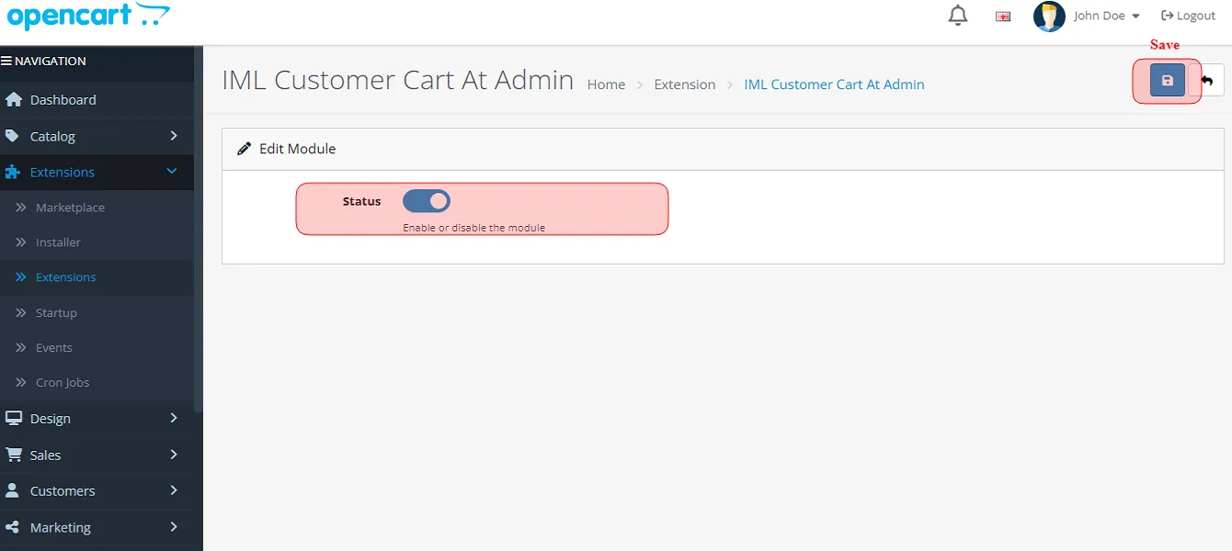This screenshot has height=551, width=1232.
Task: Click the double chevron icon before Installer
Action: pos(21,242)
